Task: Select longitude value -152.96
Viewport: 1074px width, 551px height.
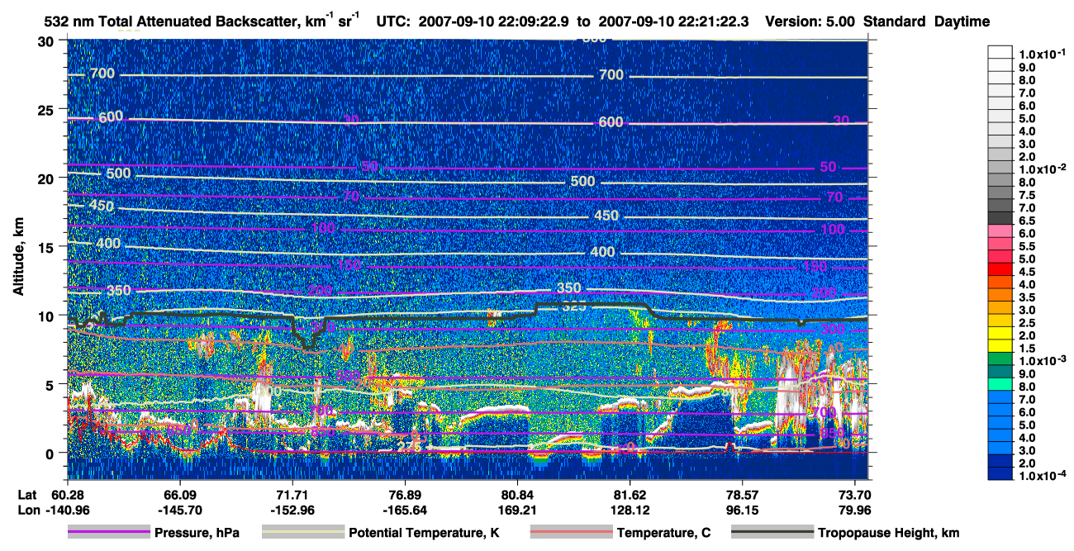Action: tap(292, 510)
